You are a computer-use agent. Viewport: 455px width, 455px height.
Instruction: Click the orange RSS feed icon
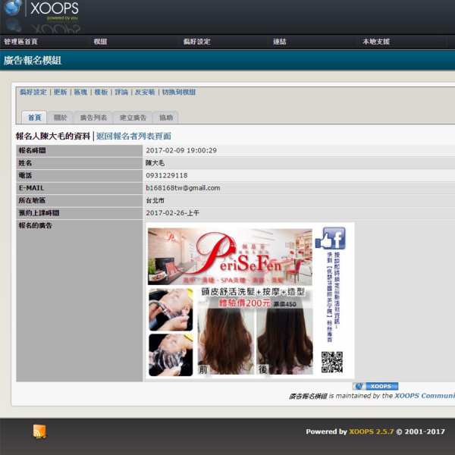point(39,431)
